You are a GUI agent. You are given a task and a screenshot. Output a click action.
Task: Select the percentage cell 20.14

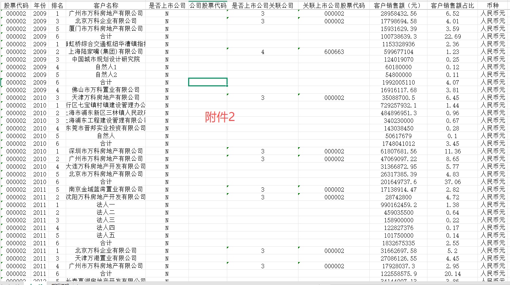coord(453,274)
